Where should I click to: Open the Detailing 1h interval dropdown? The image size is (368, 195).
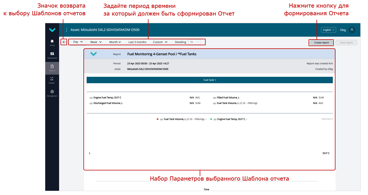194,42
